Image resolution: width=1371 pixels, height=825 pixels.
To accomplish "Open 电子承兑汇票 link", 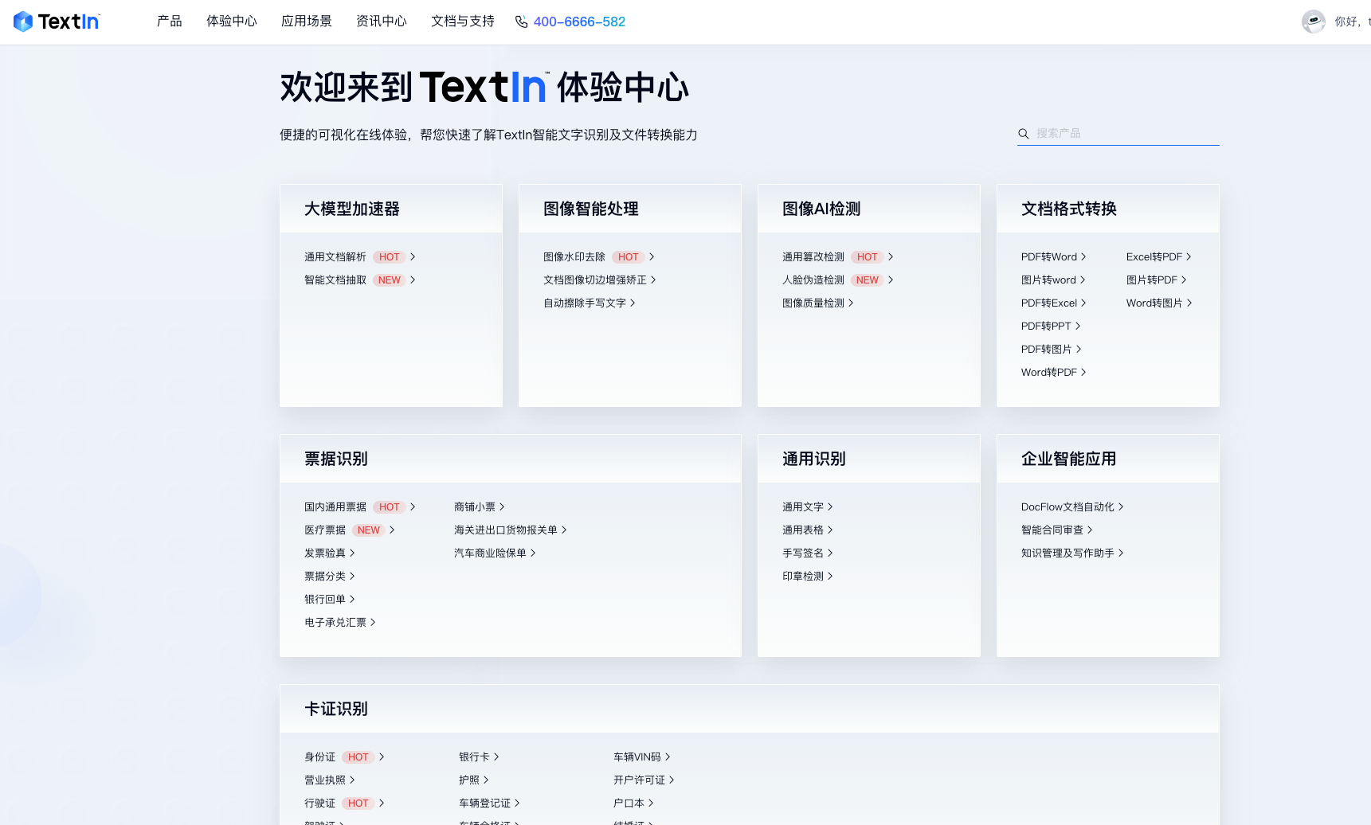I will pyautogui.click(x=335, y=623).
